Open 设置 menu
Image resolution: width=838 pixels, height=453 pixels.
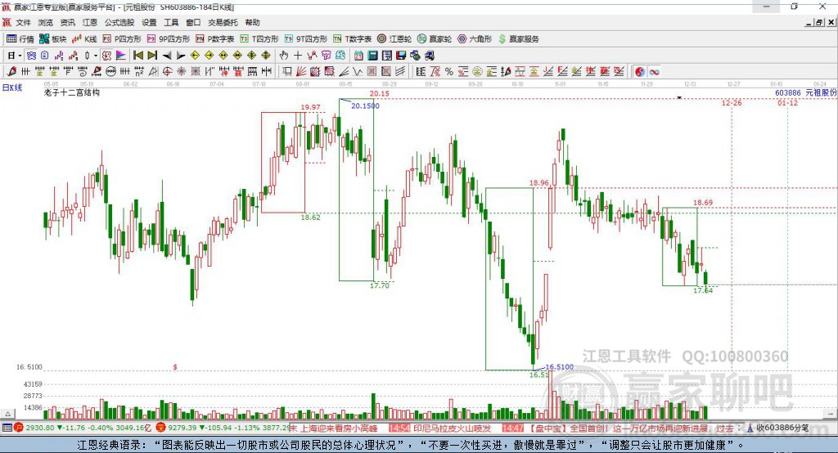[149, 22]
